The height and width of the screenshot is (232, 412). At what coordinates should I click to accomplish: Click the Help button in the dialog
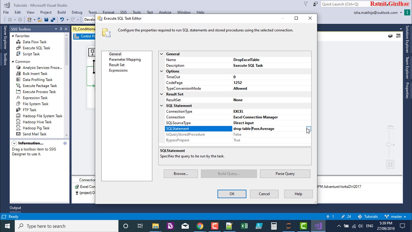pyautogui.click(x=298, y=194)
